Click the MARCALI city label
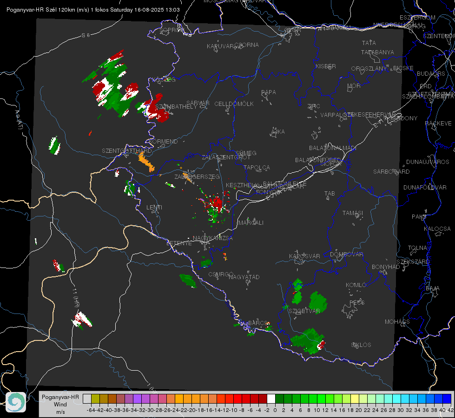Viewport: 455px width, 418px height. click(251, 223)
